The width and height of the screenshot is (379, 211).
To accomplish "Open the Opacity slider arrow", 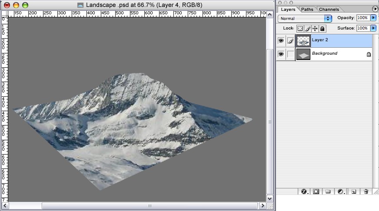I will 373,18.
